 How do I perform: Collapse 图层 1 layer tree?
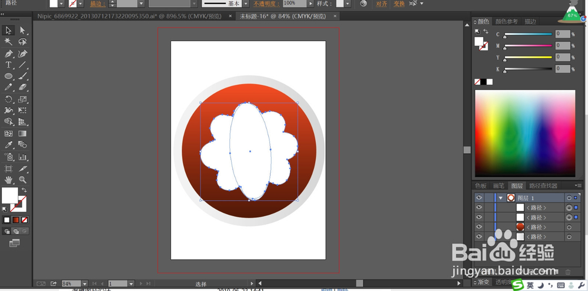coord(500,198)
